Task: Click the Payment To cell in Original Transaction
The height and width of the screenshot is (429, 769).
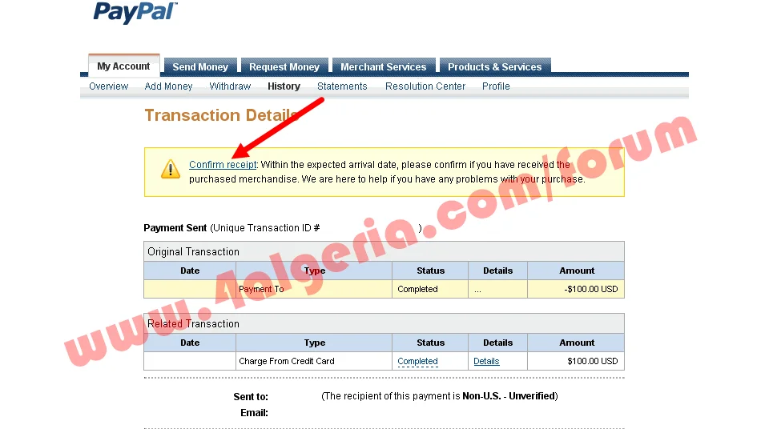Action: coord(261,290)
